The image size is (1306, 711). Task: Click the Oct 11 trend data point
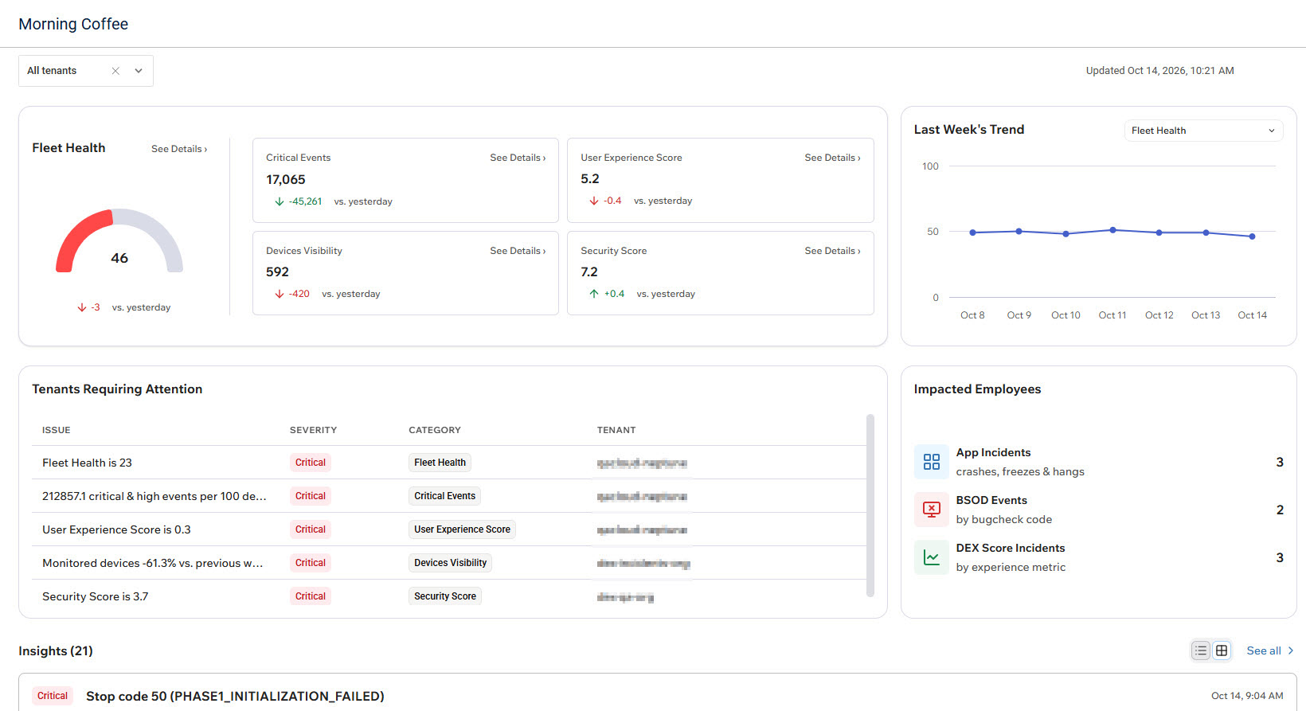point(1112,230)
